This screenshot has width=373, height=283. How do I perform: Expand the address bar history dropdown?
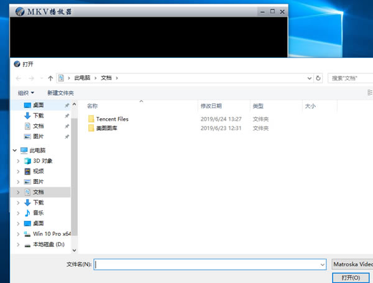pos(309,78)
